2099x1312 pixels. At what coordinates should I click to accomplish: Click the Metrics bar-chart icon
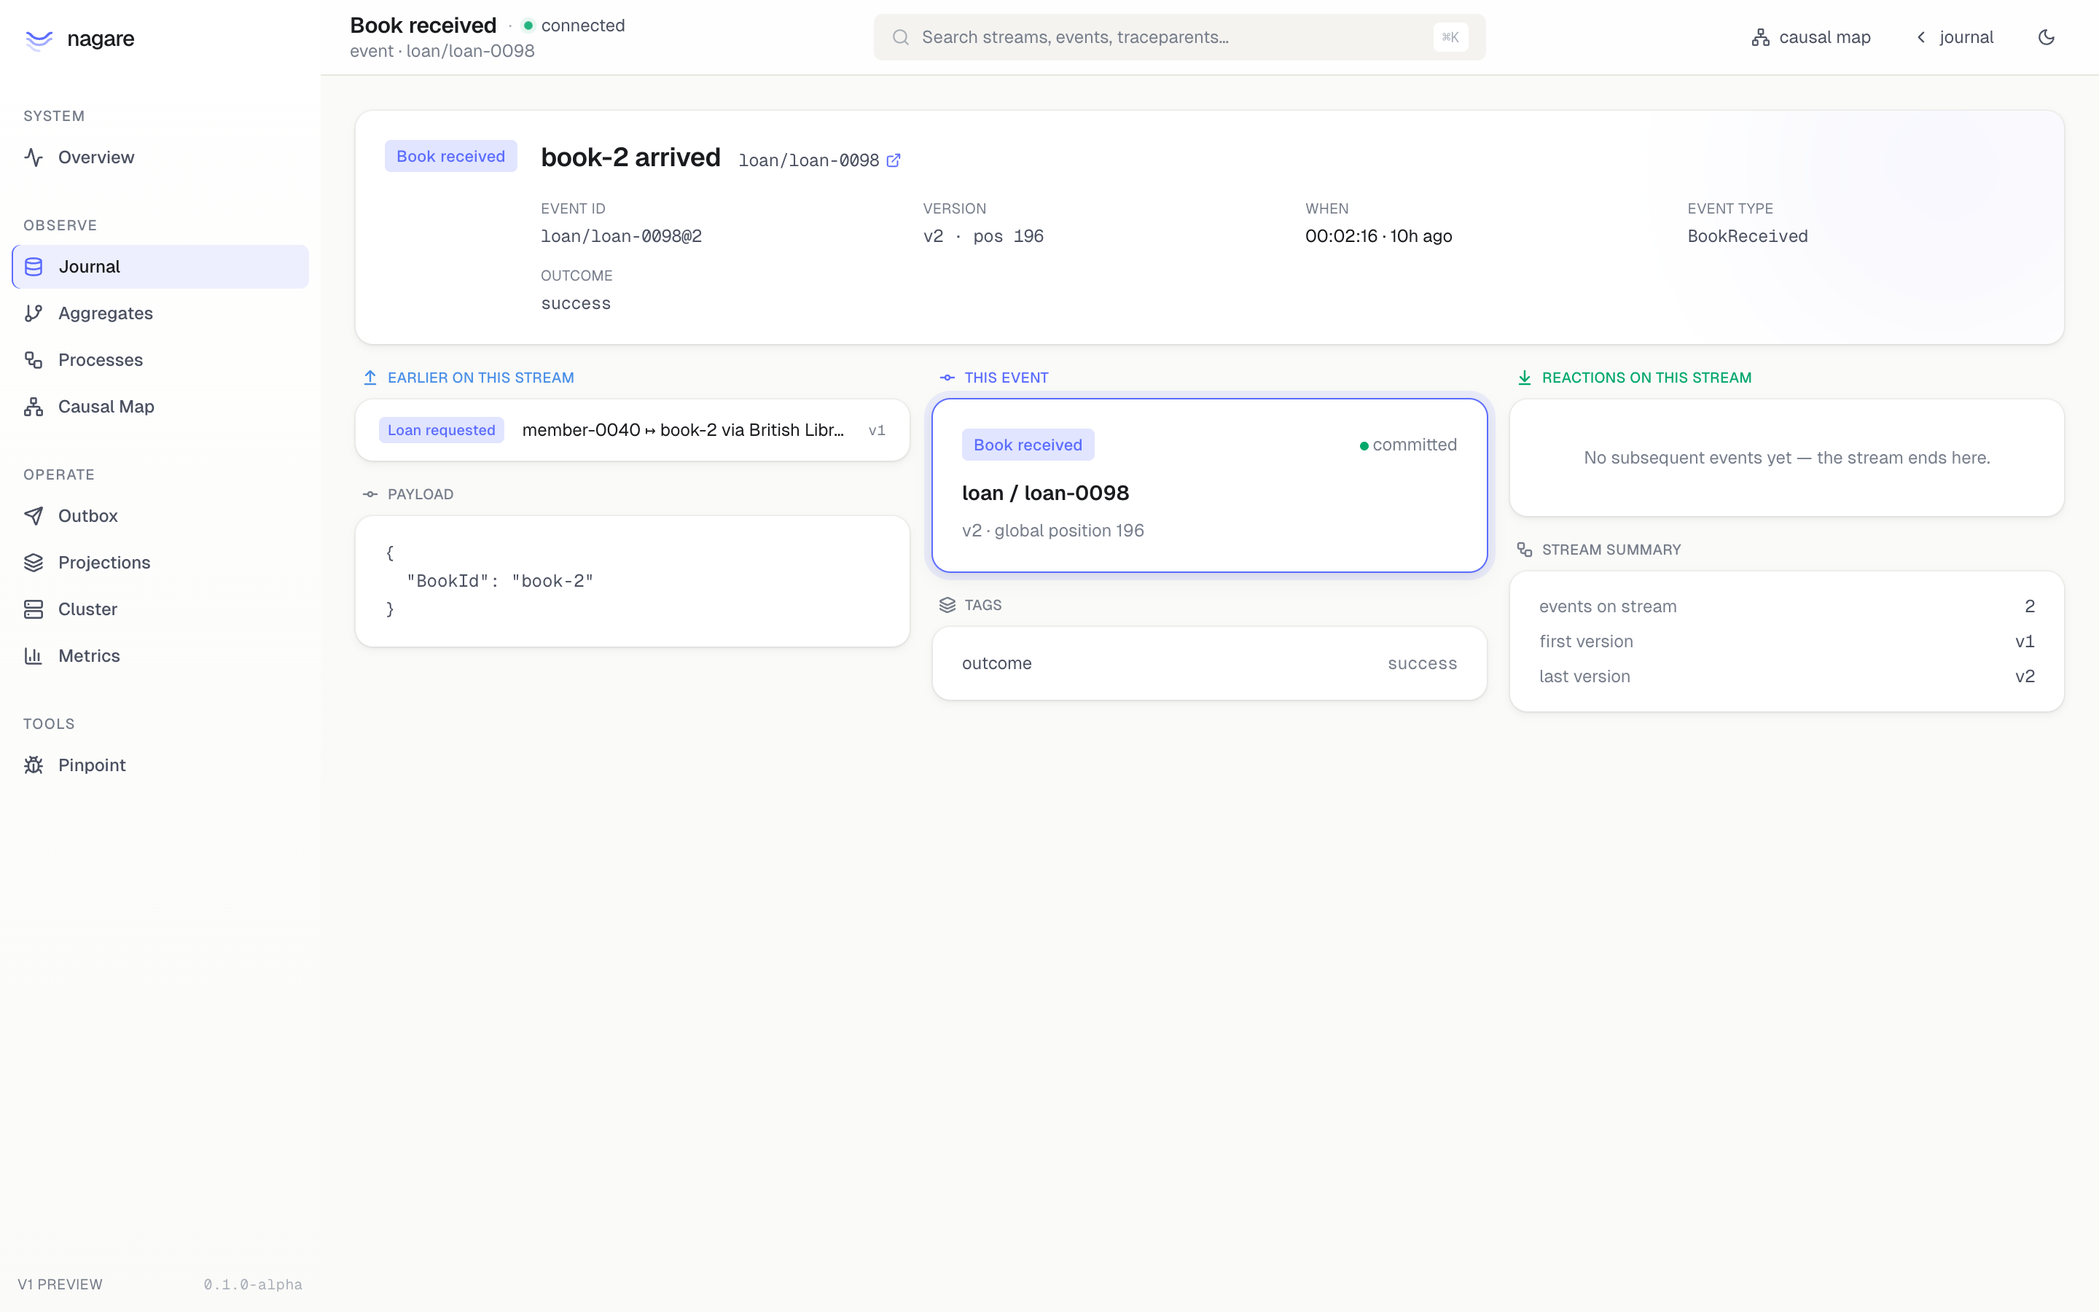click(34, 656)
